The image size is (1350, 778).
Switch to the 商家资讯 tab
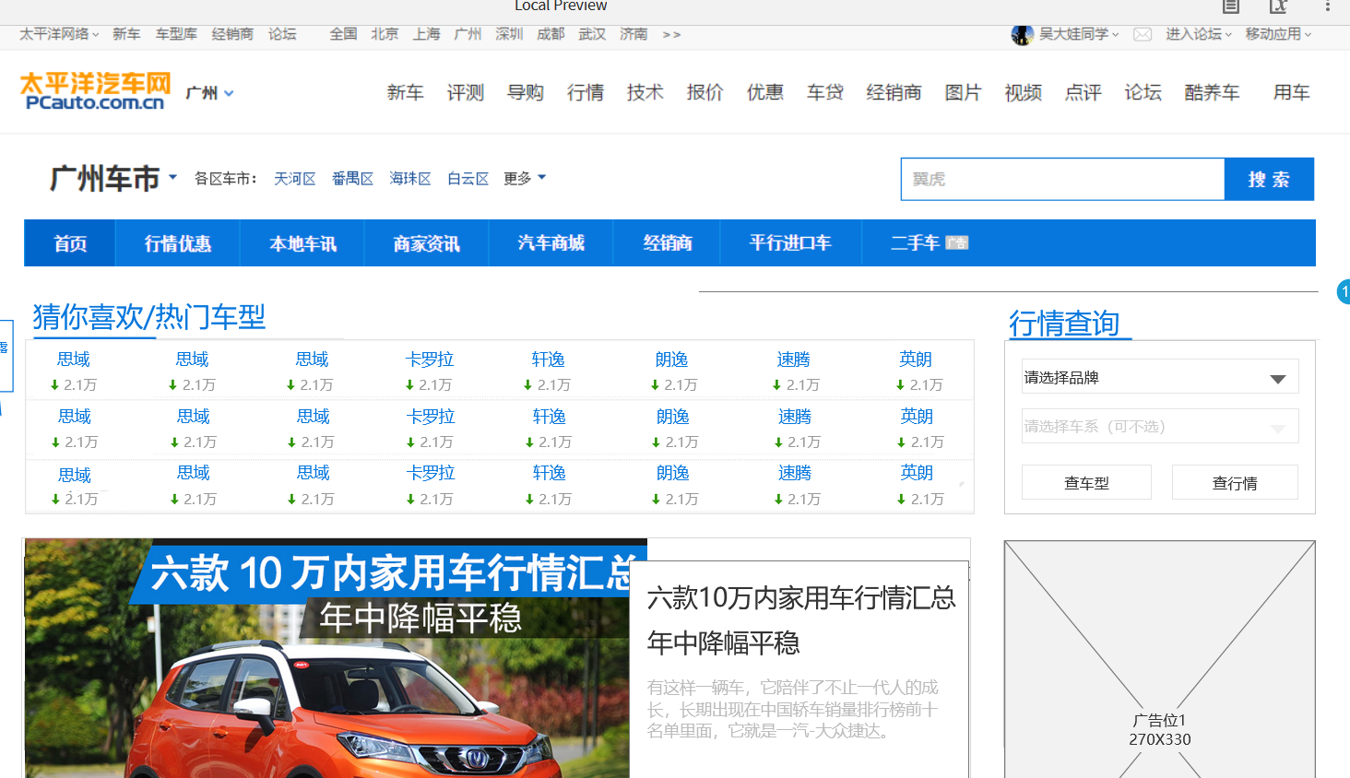pyautogui.click(x=426, y=242)
